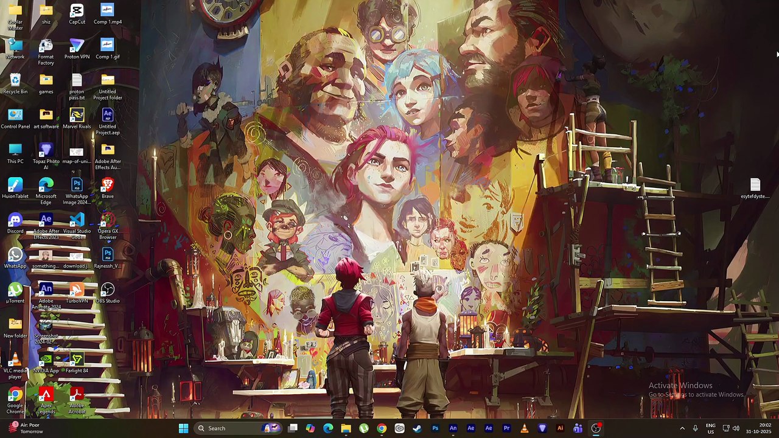779x438 pixels.
Task: Open Steam from the taskbar
Action: (x=417, y=428)
